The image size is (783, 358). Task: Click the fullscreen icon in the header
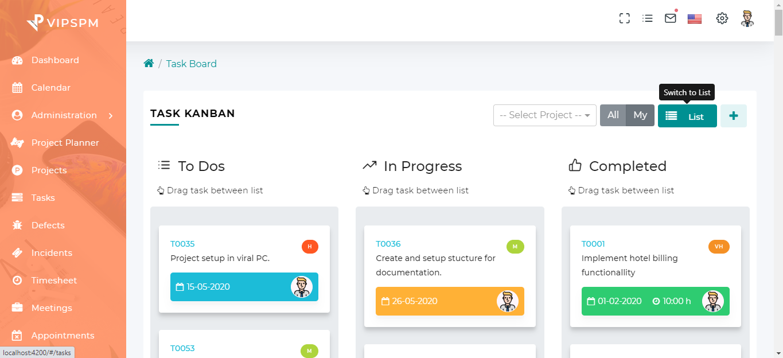[625, 18]
